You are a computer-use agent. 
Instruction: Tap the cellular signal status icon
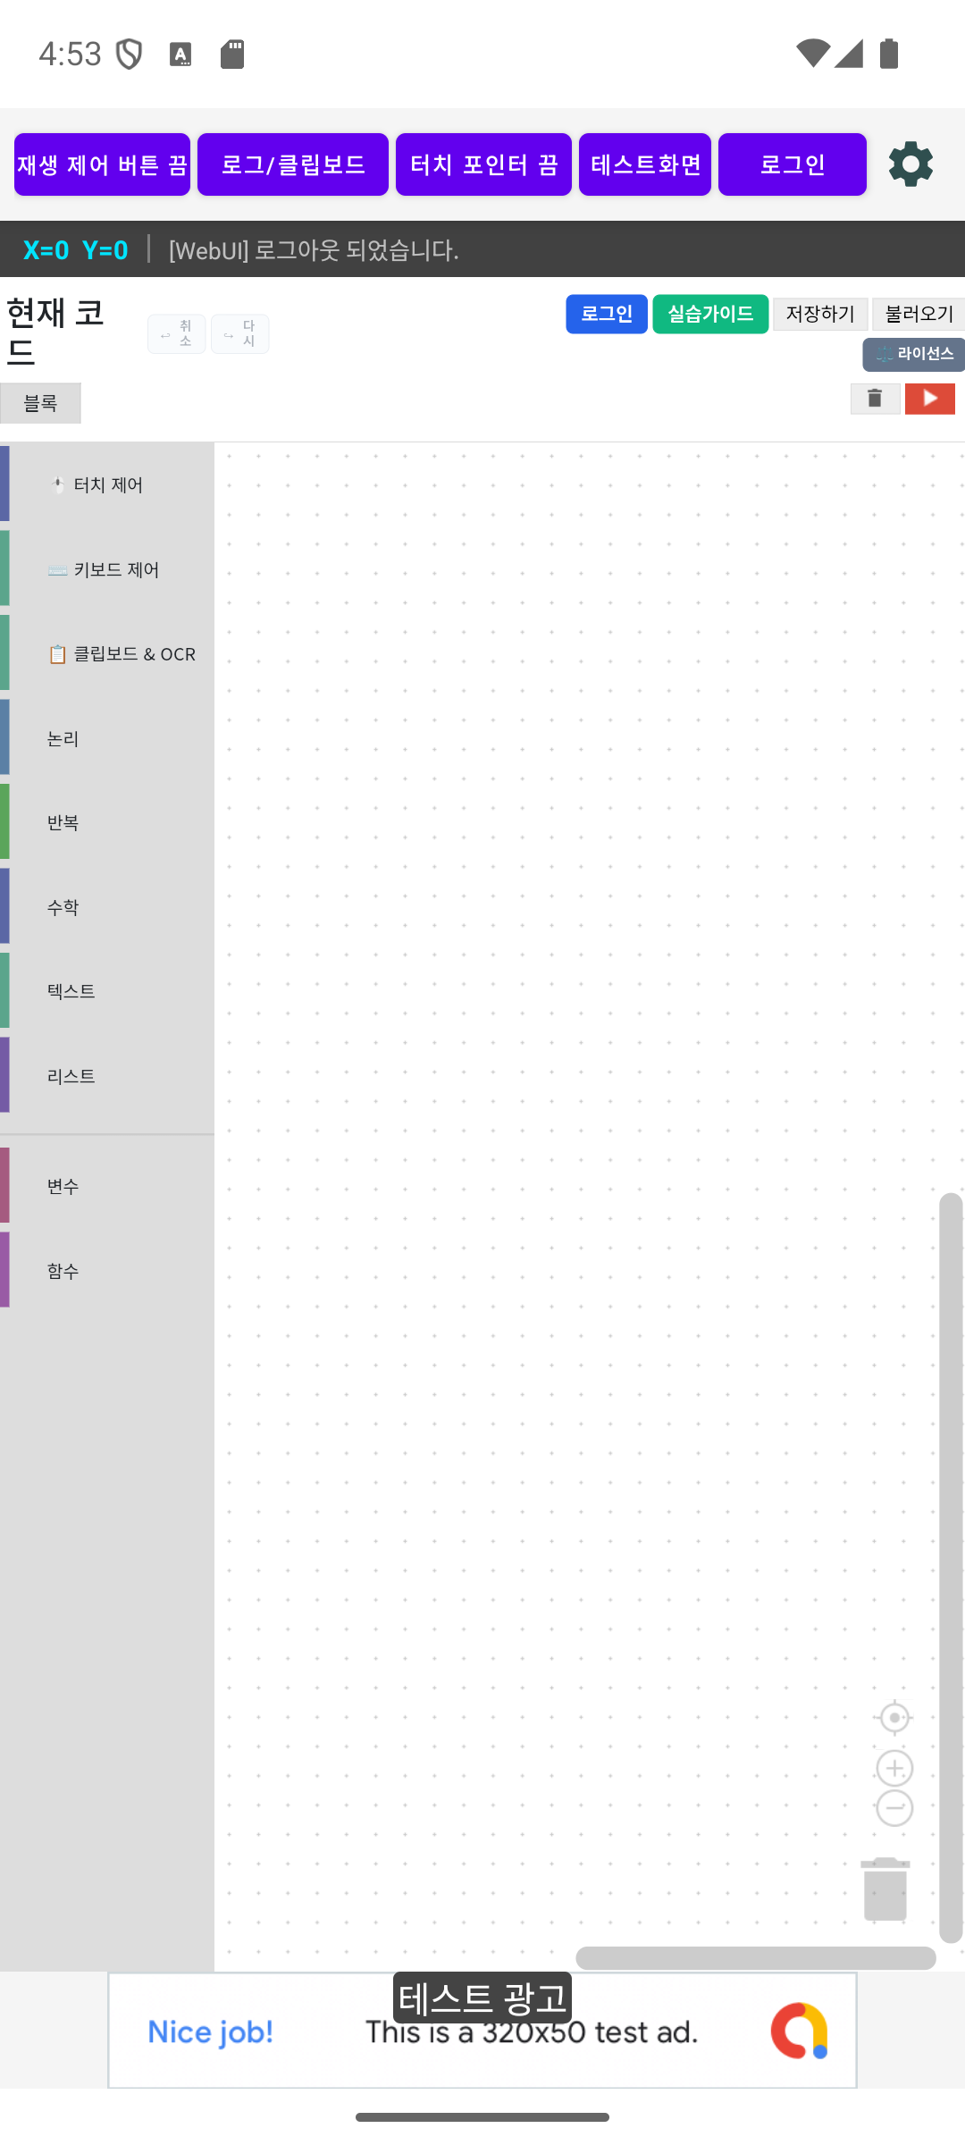849,54
